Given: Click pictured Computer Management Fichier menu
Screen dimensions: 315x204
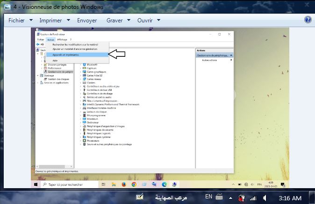Looking at the screenshot, I should pyautogui.click(x=41, y=40).
